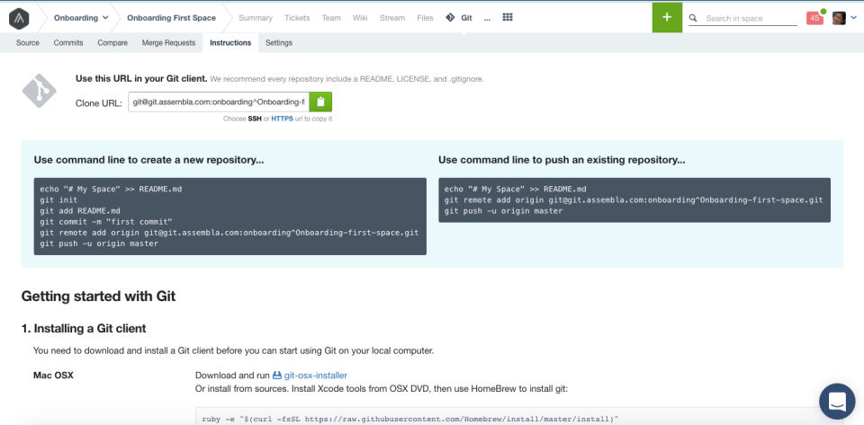Open the user avatar menu
The image size is (864, 425).
click(x=839, y=18)
